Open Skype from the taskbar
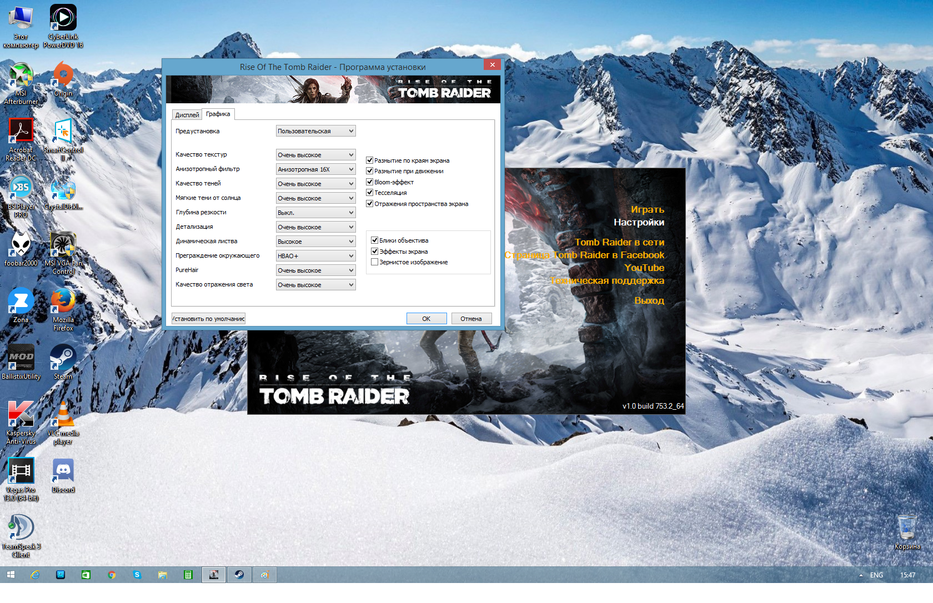The image size is (933, 603). pyautogui.click(x=137, y=575)
